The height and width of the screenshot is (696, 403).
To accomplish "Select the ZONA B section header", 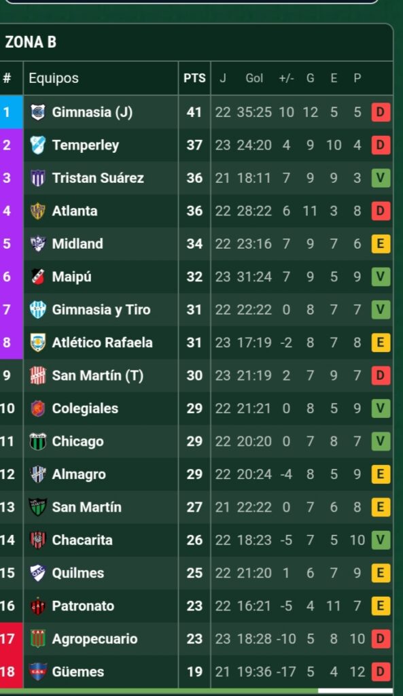I will (x=31, y=42).
